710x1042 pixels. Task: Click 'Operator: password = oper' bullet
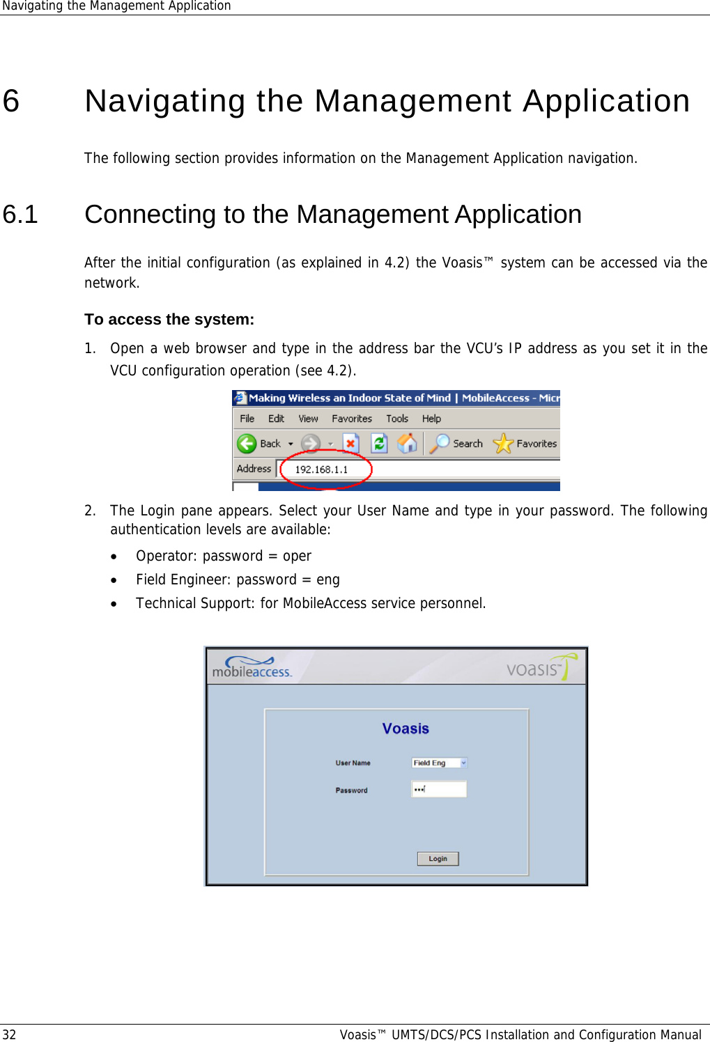(224, 556)
